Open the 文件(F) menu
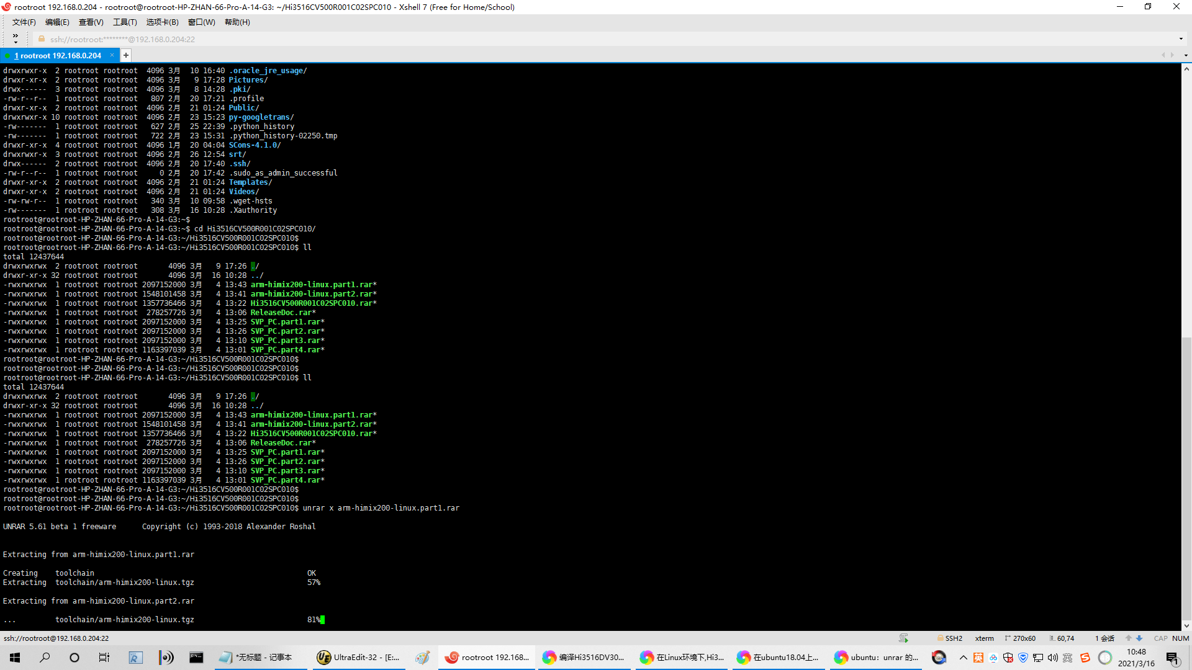Viewport: 1192px width, 670px height. [x=24, y=22]
